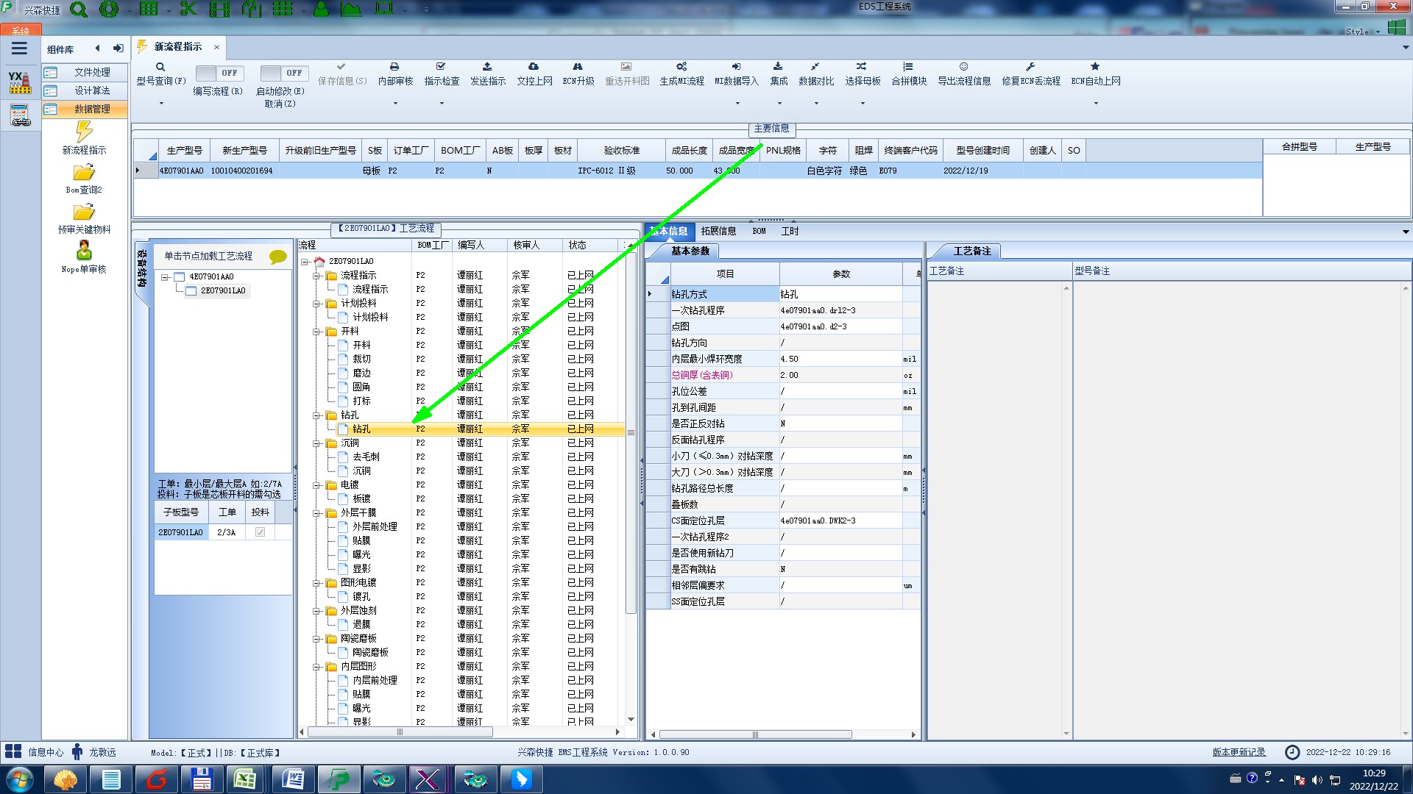Click the process tree horizontal scrollbar
The image size is (1413, 794).
(400, 732)
